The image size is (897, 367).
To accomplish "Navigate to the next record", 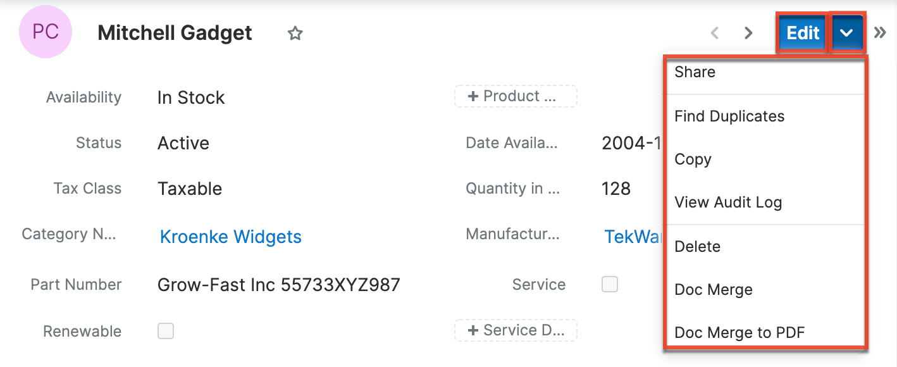I will coord(748,32).
